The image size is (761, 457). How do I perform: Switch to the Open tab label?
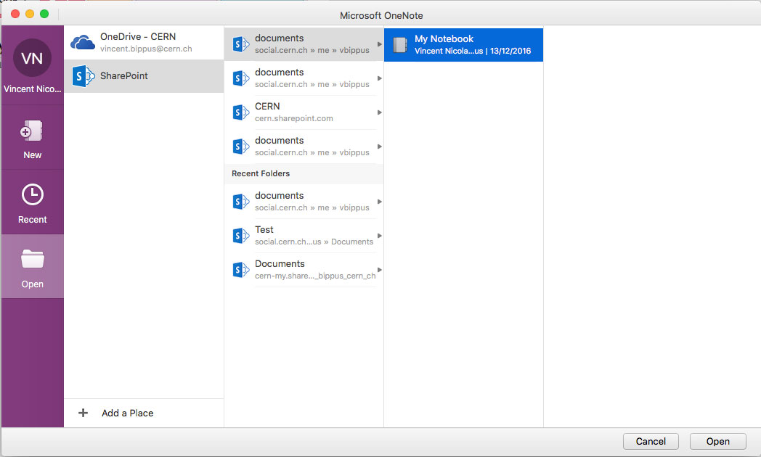click(33, 284)
